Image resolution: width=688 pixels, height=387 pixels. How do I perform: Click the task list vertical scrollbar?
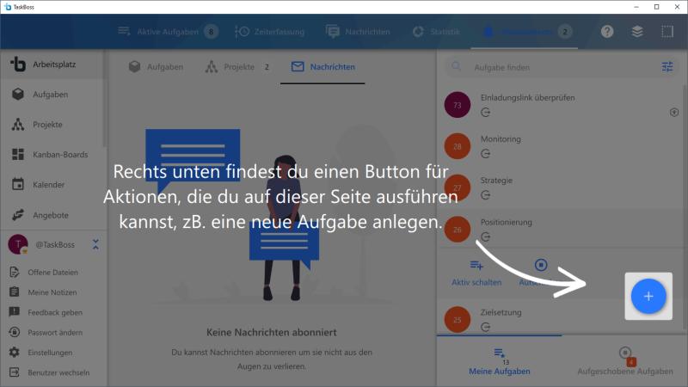pos(685,206)
